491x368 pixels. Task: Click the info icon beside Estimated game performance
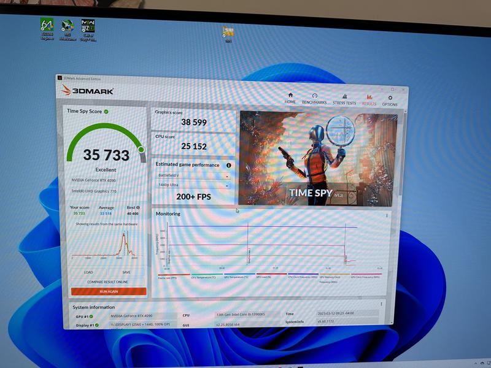(228, 165)
